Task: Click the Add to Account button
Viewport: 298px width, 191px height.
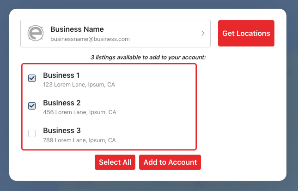Action: [x=170, y=162]
